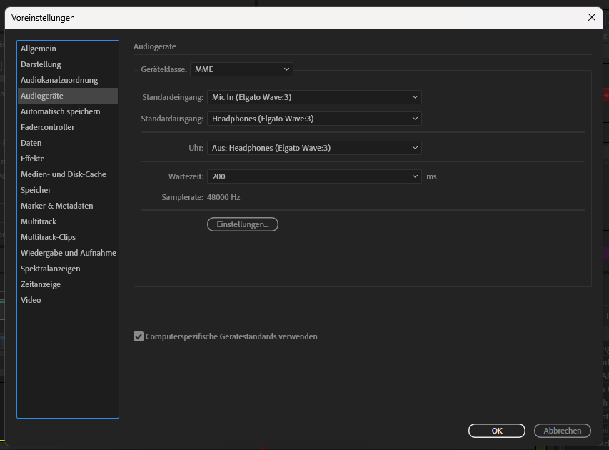Open the Effekte settings page
Screen dimensions: 609x450
35,158
